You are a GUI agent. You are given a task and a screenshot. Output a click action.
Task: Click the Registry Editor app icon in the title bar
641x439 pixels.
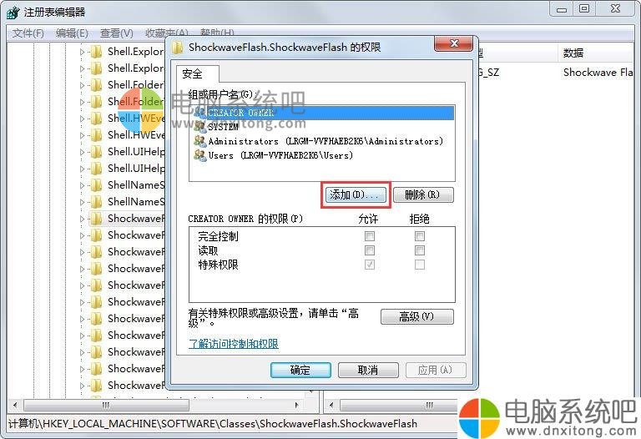(13, 13)
